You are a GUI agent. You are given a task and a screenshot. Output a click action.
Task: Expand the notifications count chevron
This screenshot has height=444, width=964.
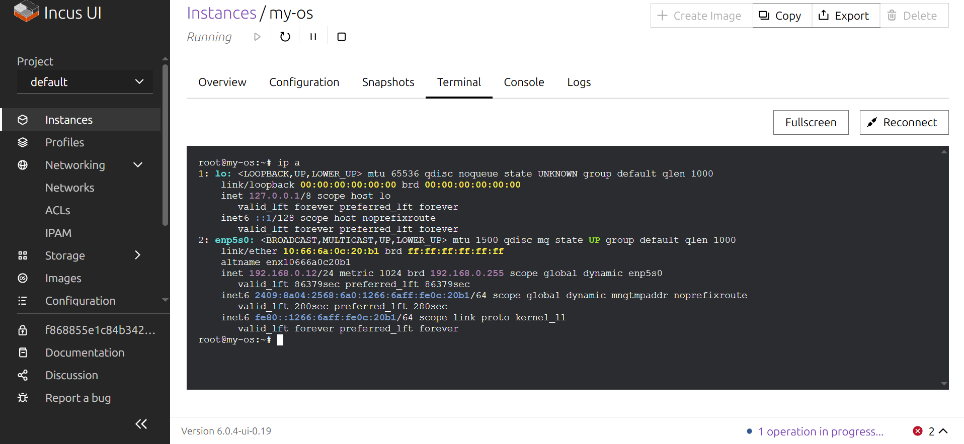pos(943,431)
